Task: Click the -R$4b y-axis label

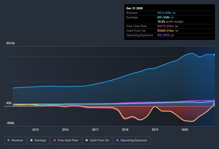Action: coord(10,123)
